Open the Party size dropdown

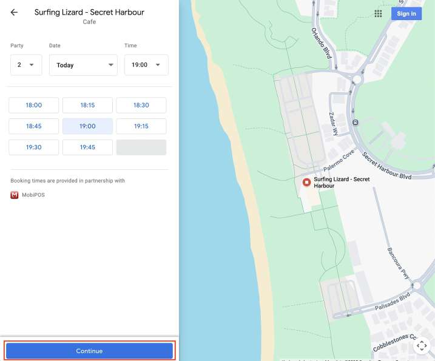coord(26,65)
